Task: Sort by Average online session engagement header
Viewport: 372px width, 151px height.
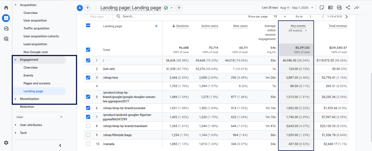Action: (x=267, y=32)
